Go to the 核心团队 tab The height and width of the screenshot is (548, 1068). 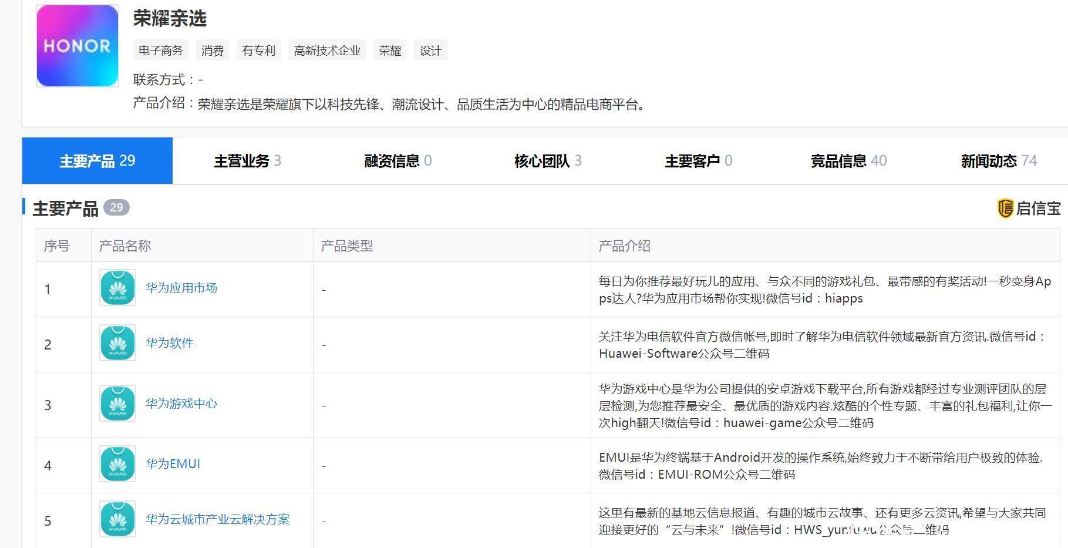547,161
